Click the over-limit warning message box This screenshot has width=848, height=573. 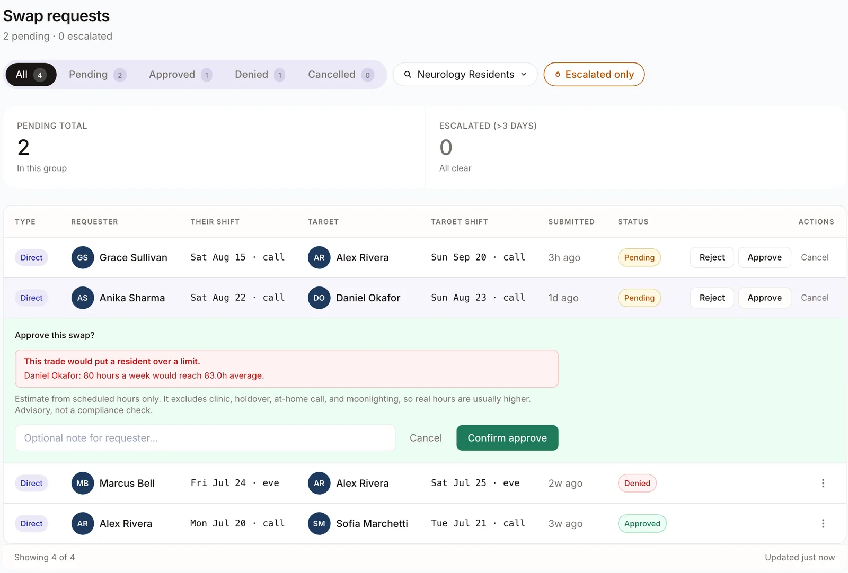click(x=286, y=369)
